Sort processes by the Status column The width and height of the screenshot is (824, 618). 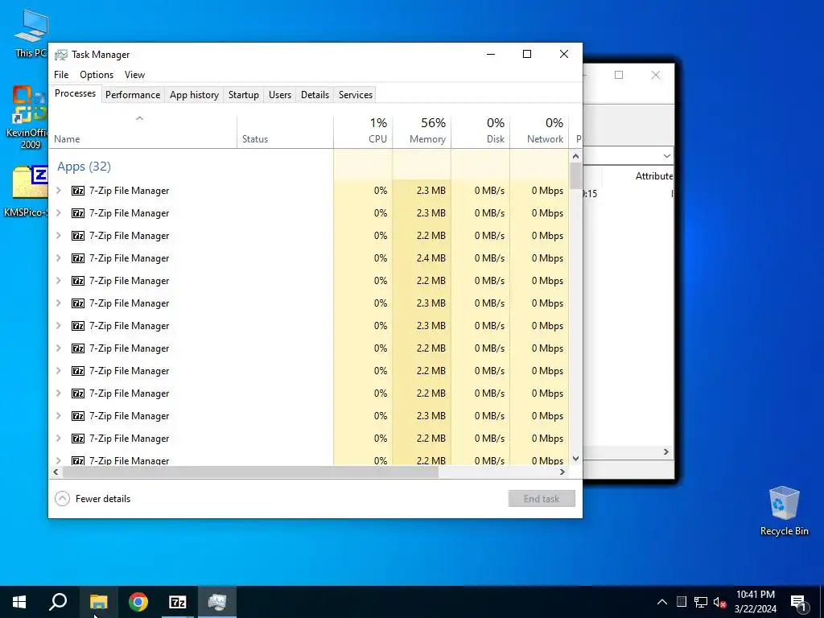(x=285, y=131)
